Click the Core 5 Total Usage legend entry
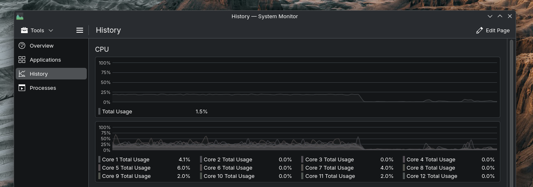The width and height of the screenshot is (533, 187). point(126,168)
